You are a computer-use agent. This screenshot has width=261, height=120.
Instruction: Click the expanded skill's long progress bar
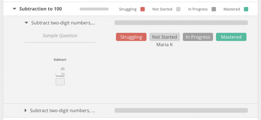181,23
